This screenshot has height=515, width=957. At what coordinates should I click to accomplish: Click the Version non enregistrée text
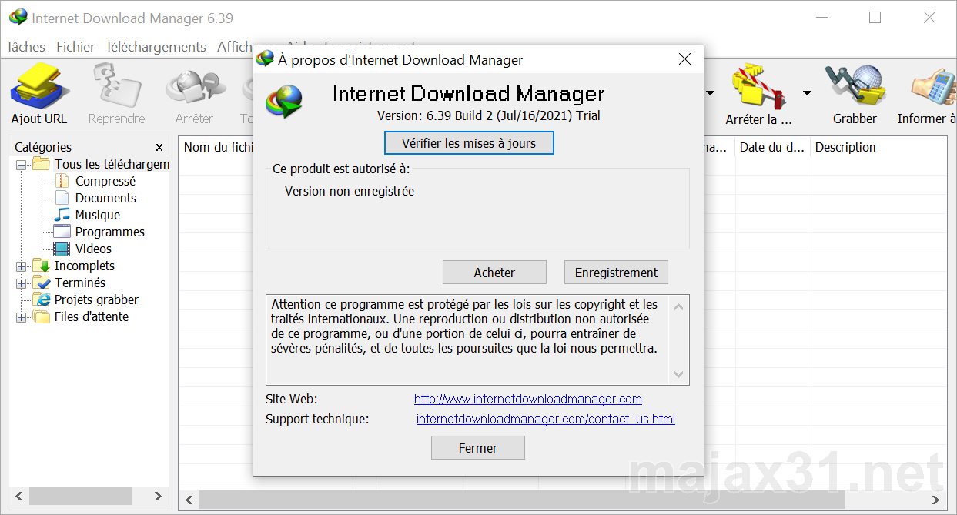pyautogui.click(x=350, y=191)
